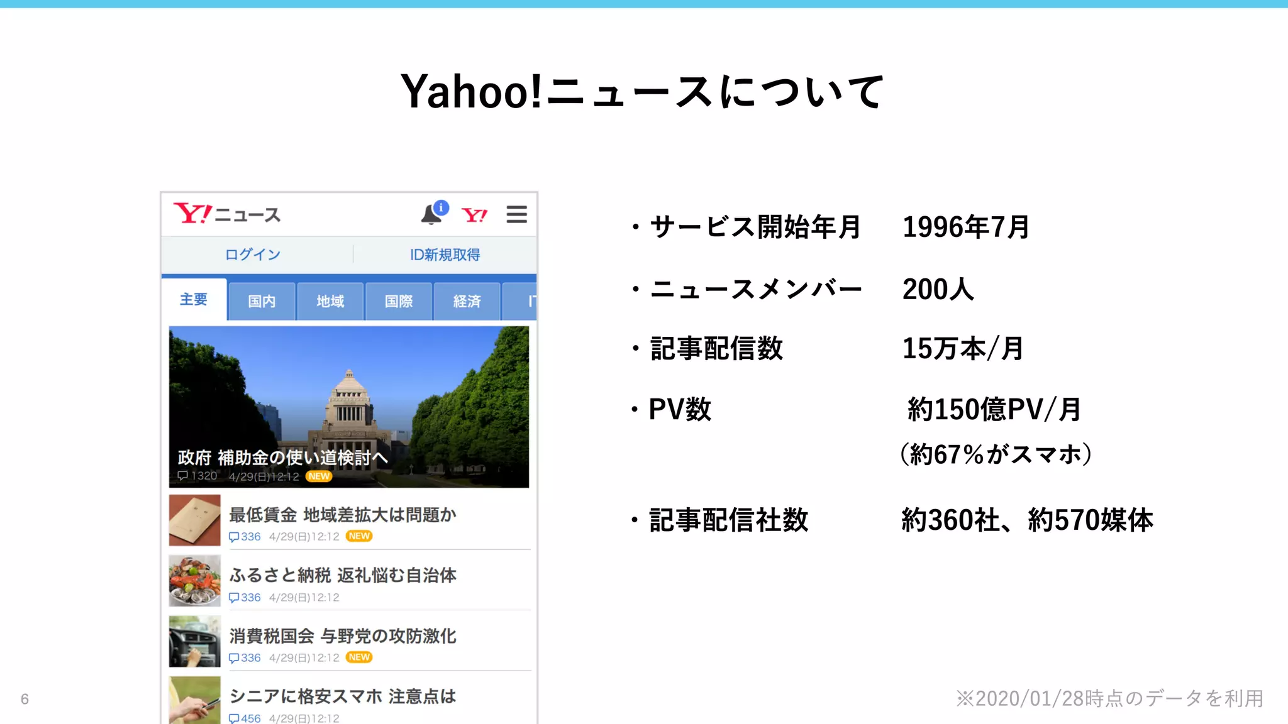
Task: Open headline 政府 補助金の使い道検討へ
Action: coord(282,457)
